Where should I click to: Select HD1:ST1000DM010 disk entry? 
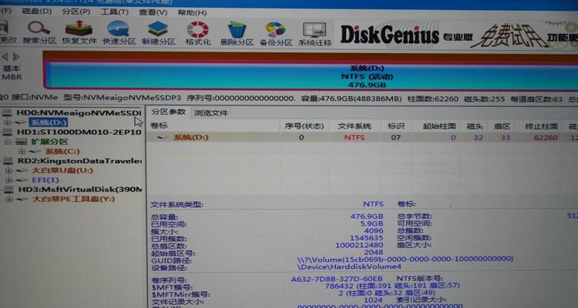pos(79,132)
